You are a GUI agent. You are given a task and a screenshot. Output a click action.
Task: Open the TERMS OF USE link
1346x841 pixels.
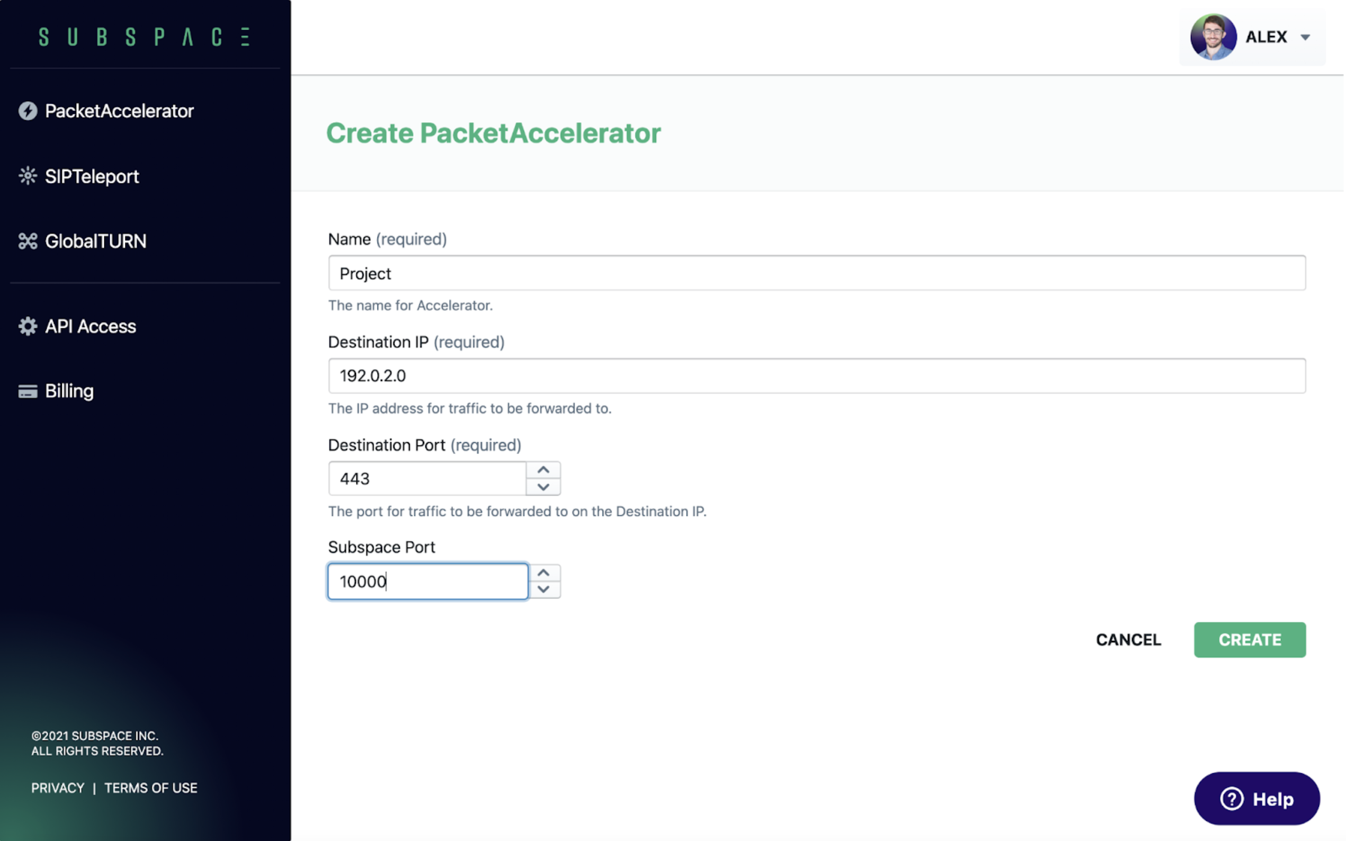click(151, 789)
